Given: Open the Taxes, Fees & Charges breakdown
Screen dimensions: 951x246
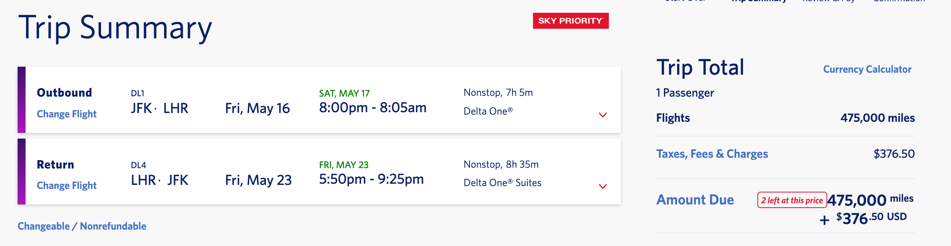Looking at the screenshot, I should [x=712, y=154].
